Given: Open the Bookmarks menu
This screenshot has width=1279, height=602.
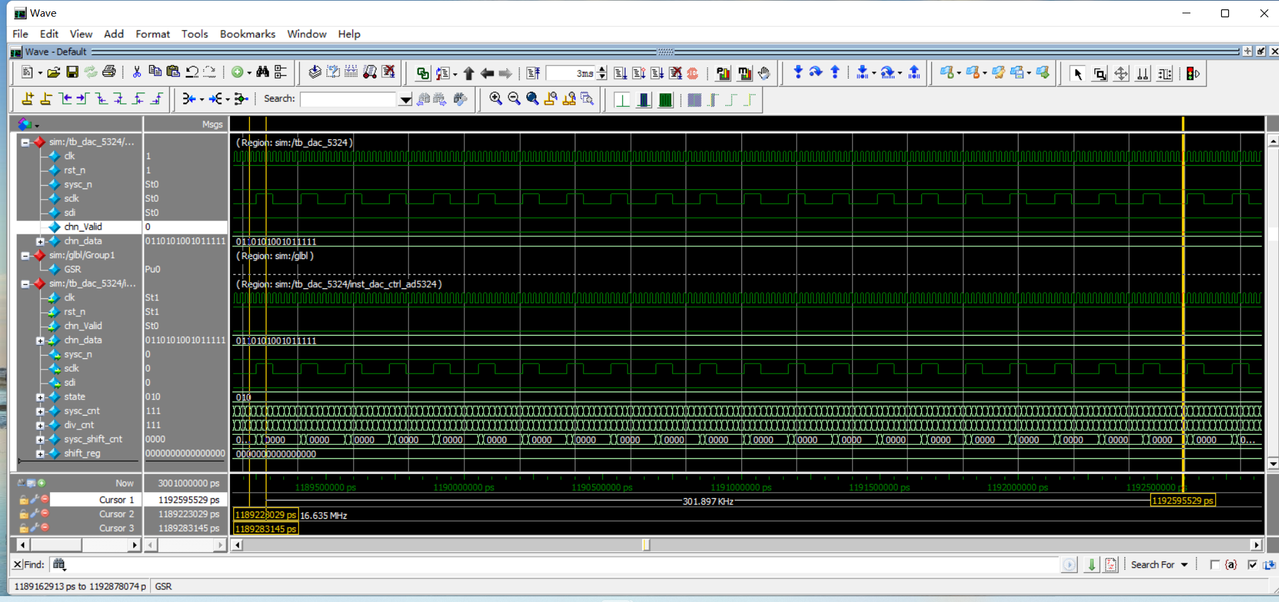Looking at the screenshot, I should coord(248,34).
